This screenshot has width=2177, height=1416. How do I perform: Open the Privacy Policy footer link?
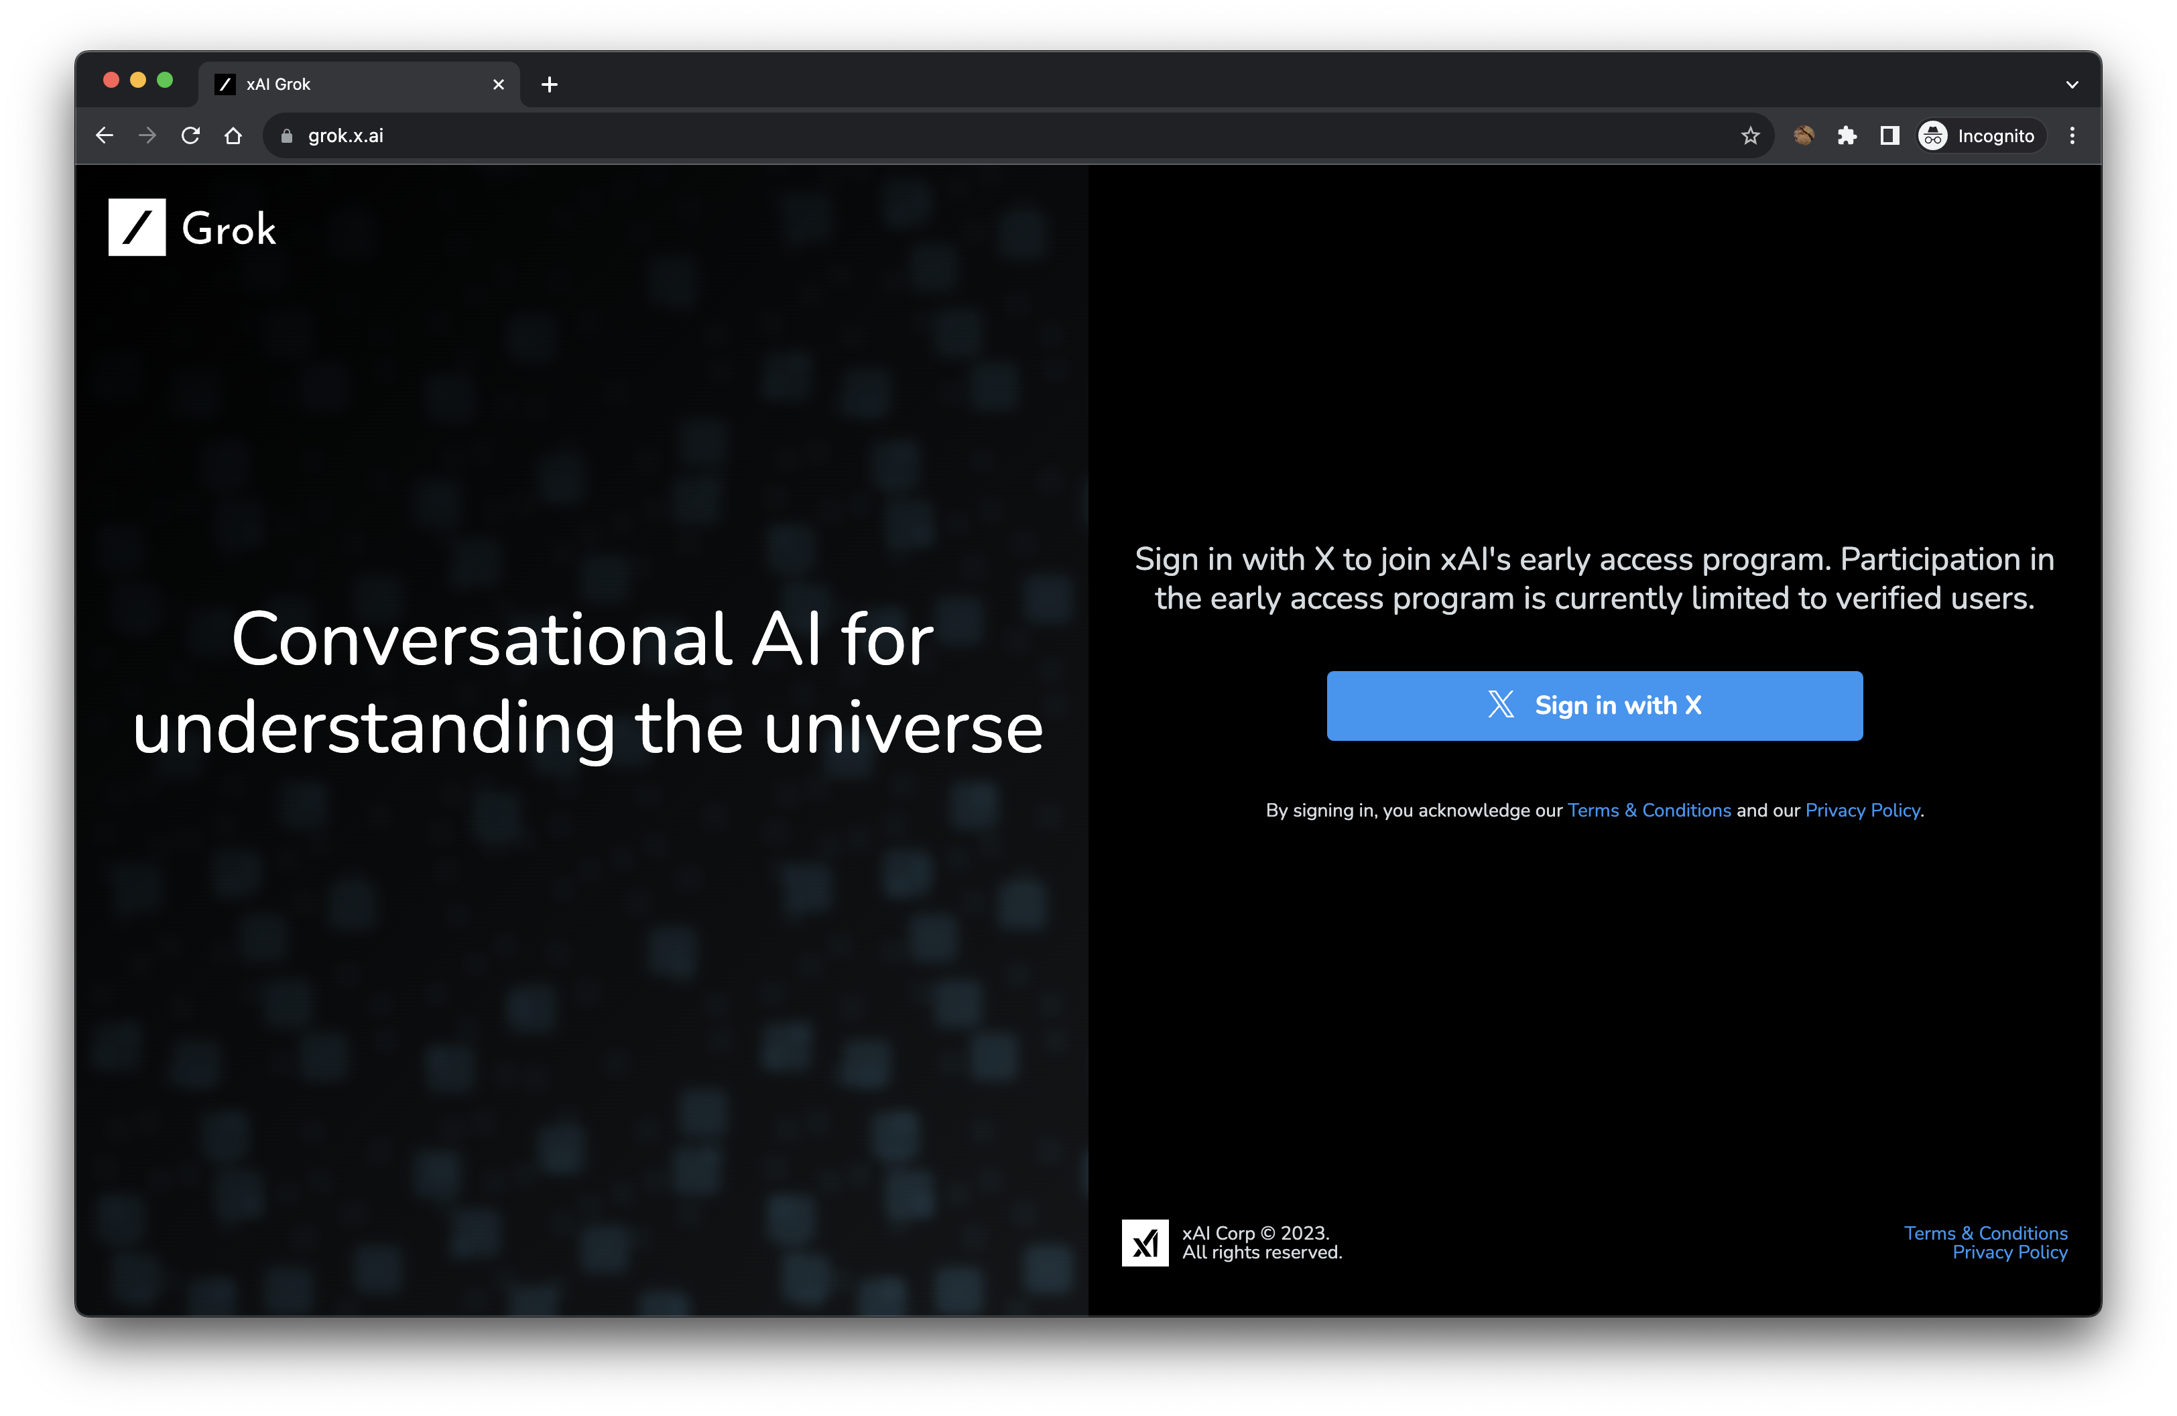(x=2011, y=1251)
